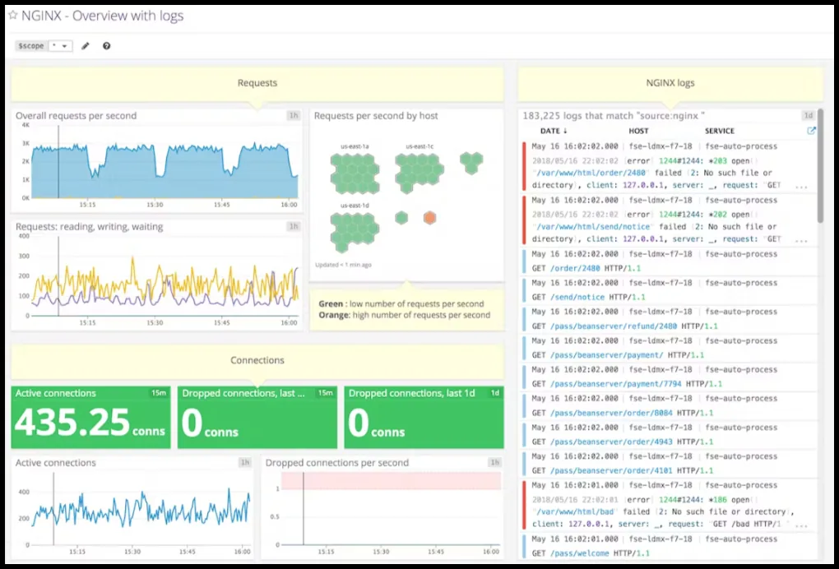Click the Requests section header note
839x569 pixels.
pos(257,83)
